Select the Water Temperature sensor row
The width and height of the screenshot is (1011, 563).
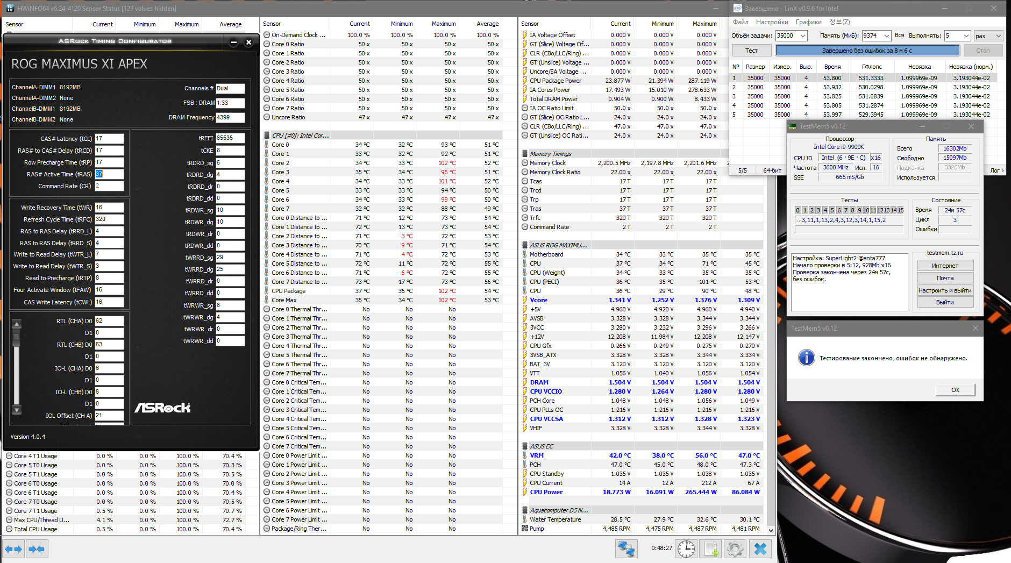point(642,519)
